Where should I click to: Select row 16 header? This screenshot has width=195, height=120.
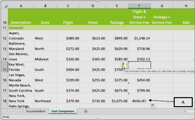5,77
